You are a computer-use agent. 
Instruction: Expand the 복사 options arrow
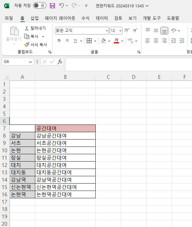click(43, 36)
